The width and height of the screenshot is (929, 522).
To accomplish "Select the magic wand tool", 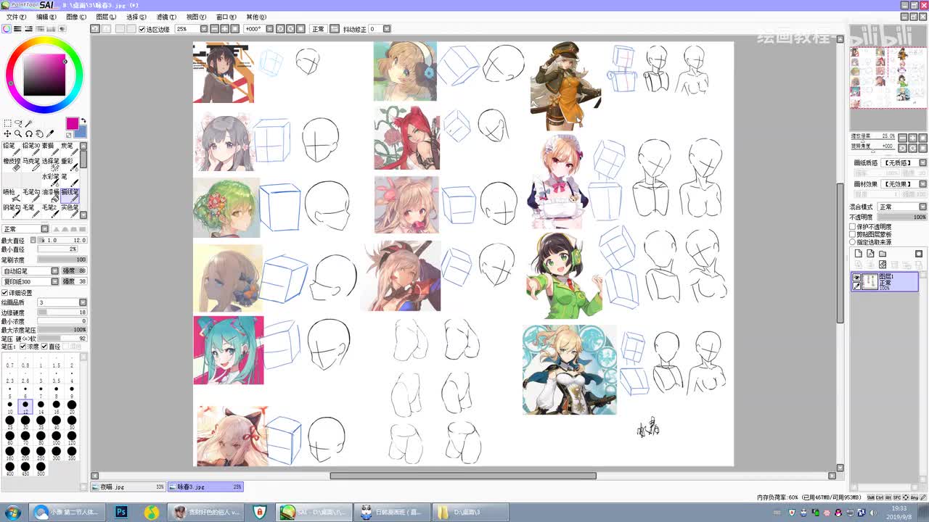I will (29, 123).
